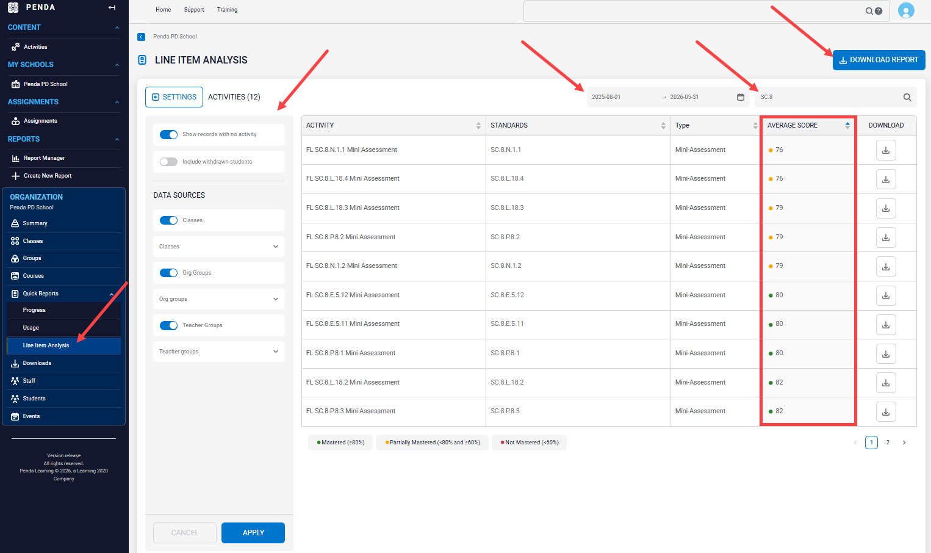
Task: Open the Teacher groups dropdown
Action: pyautogui.click(x=219, y=352)
